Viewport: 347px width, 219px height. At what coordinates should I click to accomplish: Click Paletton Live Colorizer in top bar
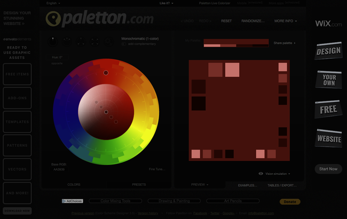pos(215,3)
